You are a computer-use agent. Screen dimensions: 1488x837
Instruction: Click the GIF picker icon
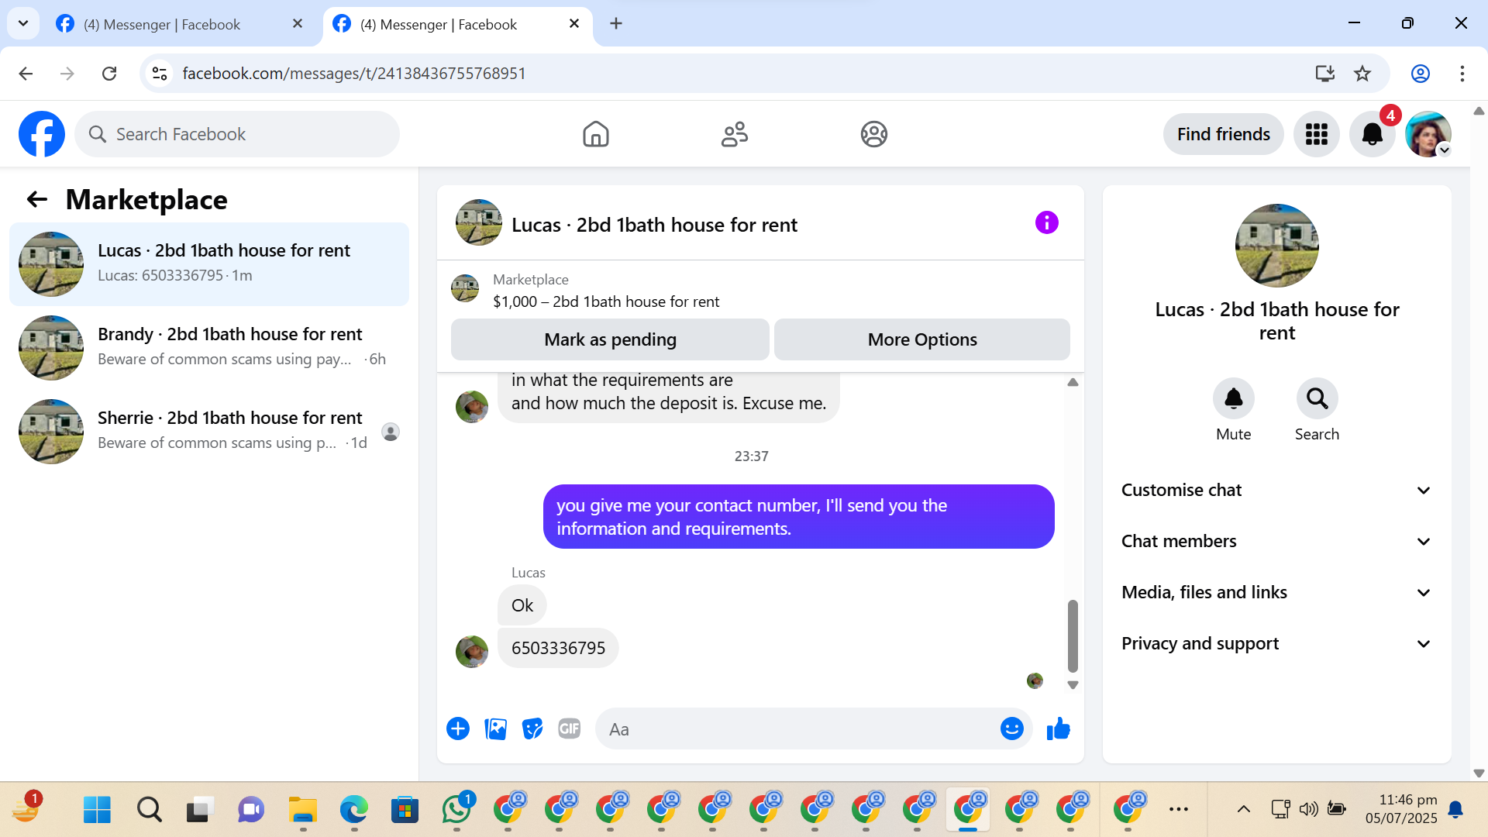tap(569, 728)
